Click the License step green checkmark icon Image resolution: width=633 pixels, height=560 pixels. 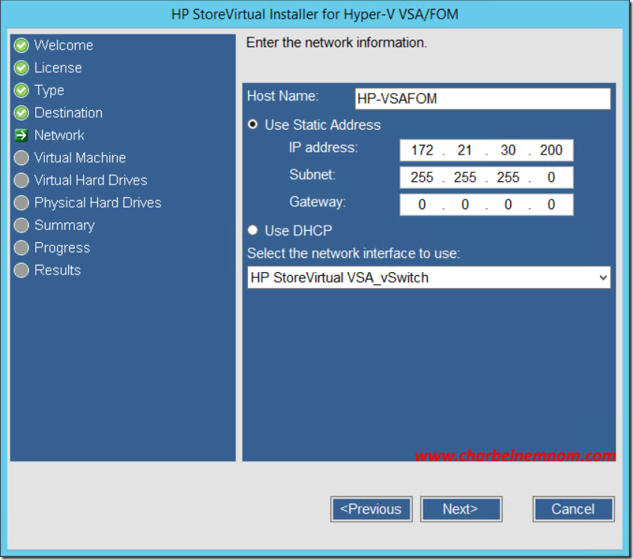(22, 68)
